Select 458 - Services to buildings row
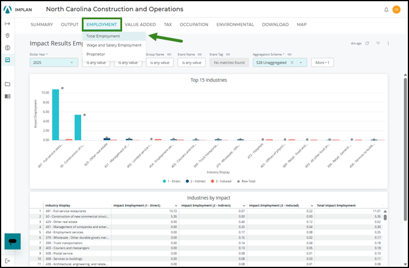The image size is (409, 268). coord(206,259)
